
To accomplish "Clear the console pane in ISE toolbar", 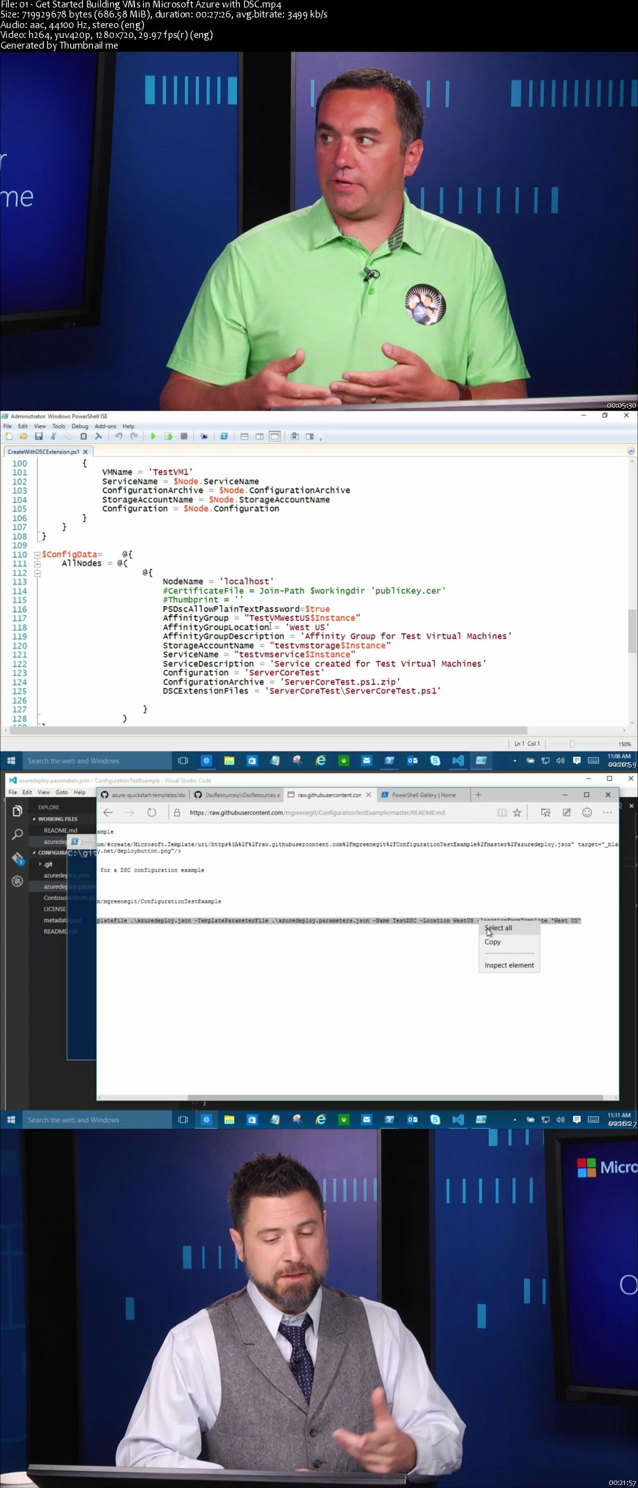I will click(x=98, y=436).
